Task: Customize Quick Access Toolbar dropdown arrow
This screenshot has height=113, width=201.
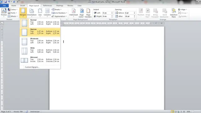Action: (18, 2)
